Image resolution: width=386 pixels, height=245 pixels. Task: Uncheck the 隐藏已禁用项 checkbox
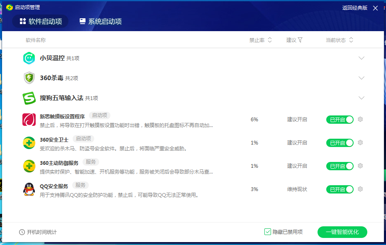(268, 232)
